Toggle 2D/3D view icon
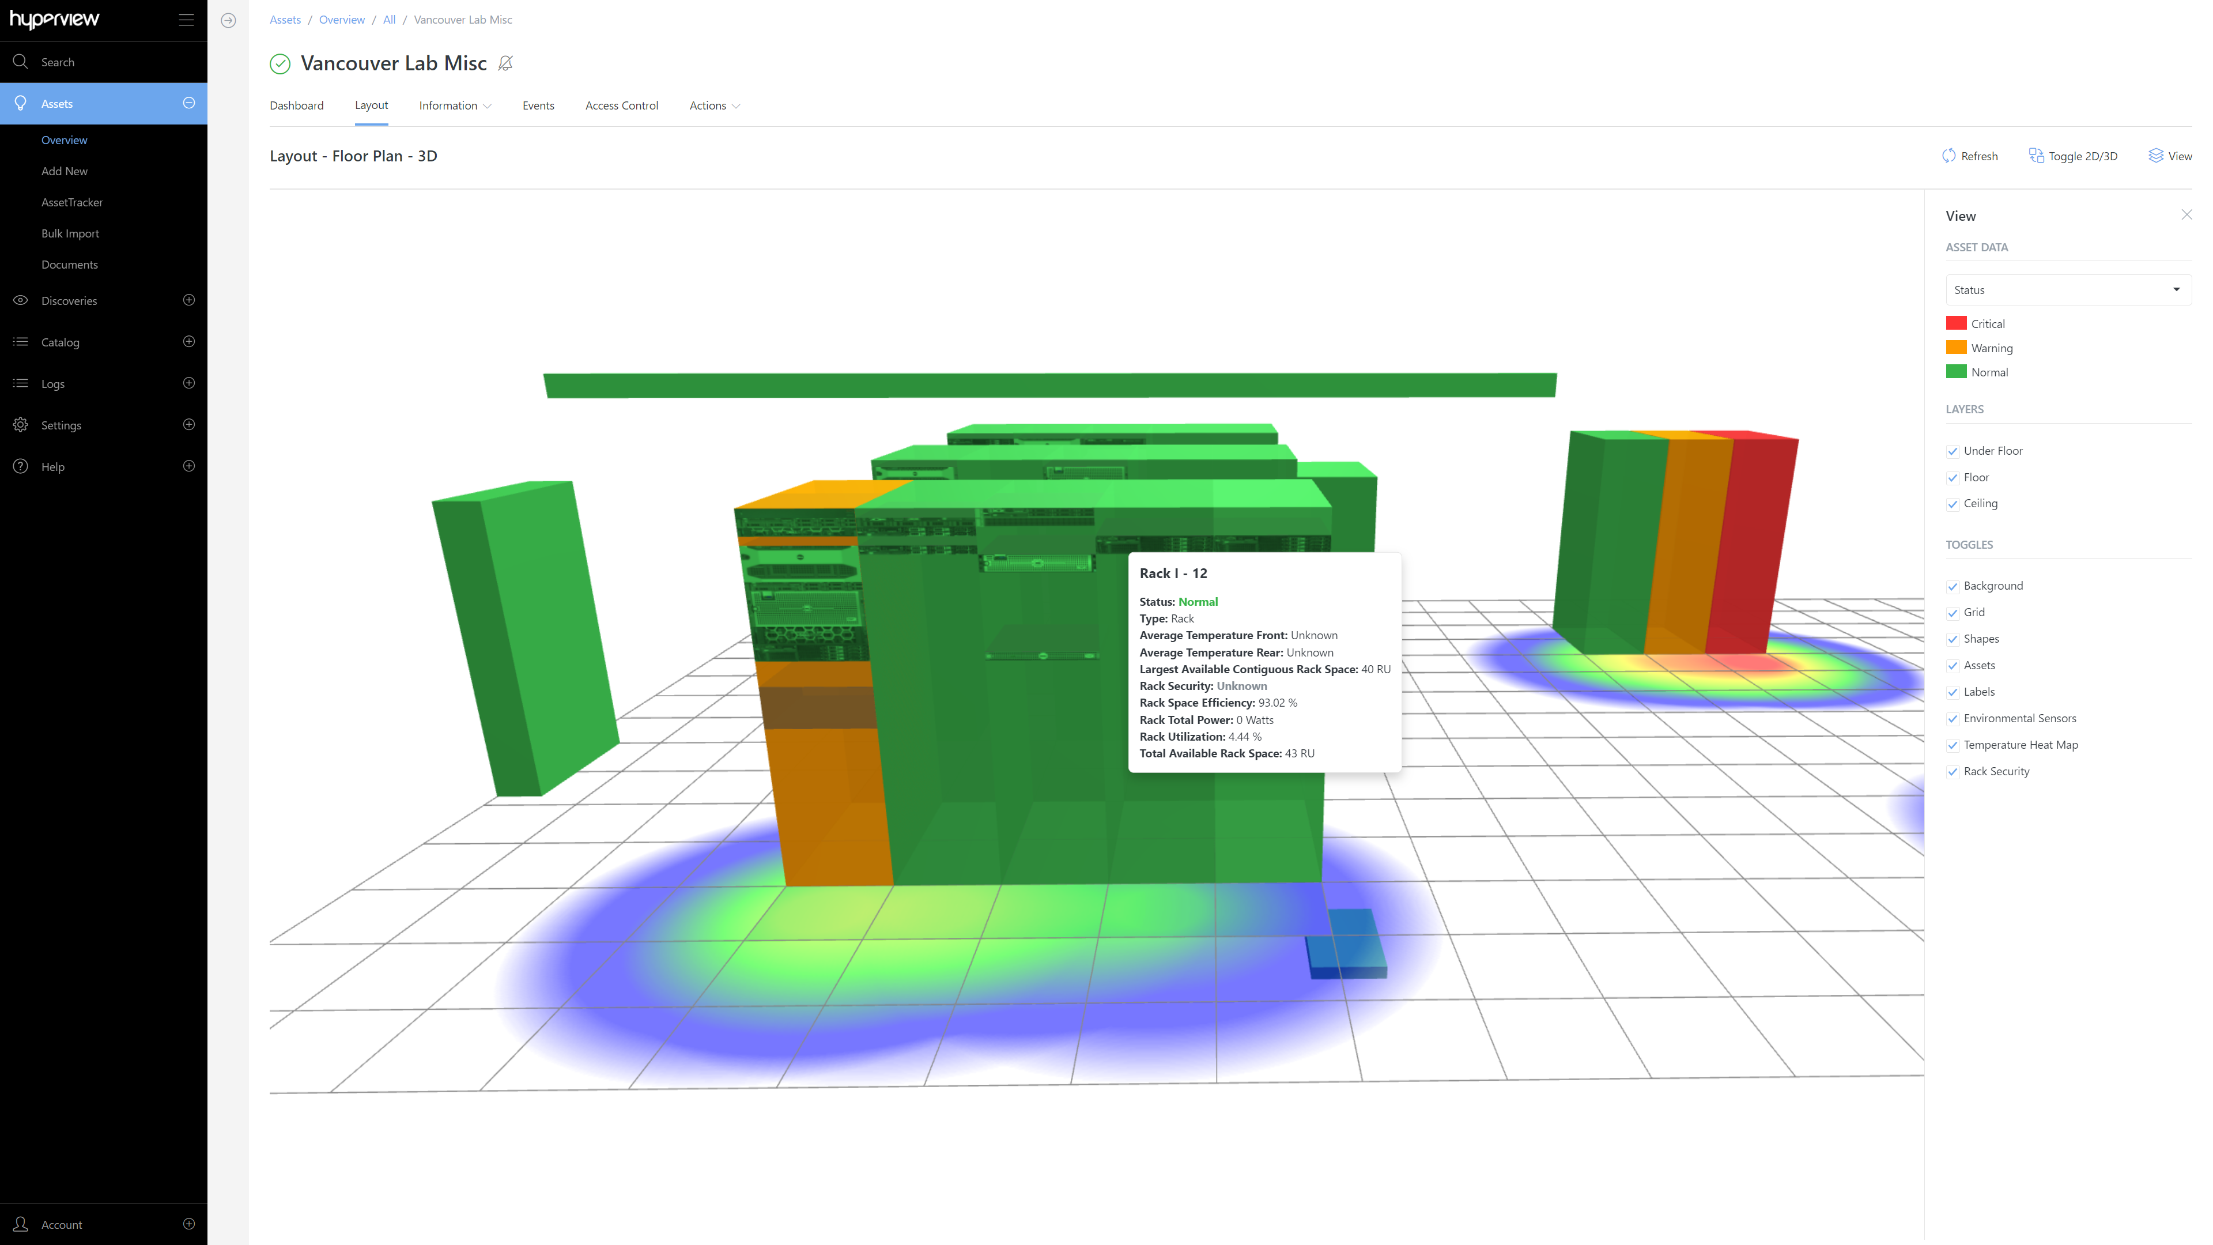Image resolution: width=2213 pixels, height=1245 pixels. pyautogui.click(x=2036, y=156)
